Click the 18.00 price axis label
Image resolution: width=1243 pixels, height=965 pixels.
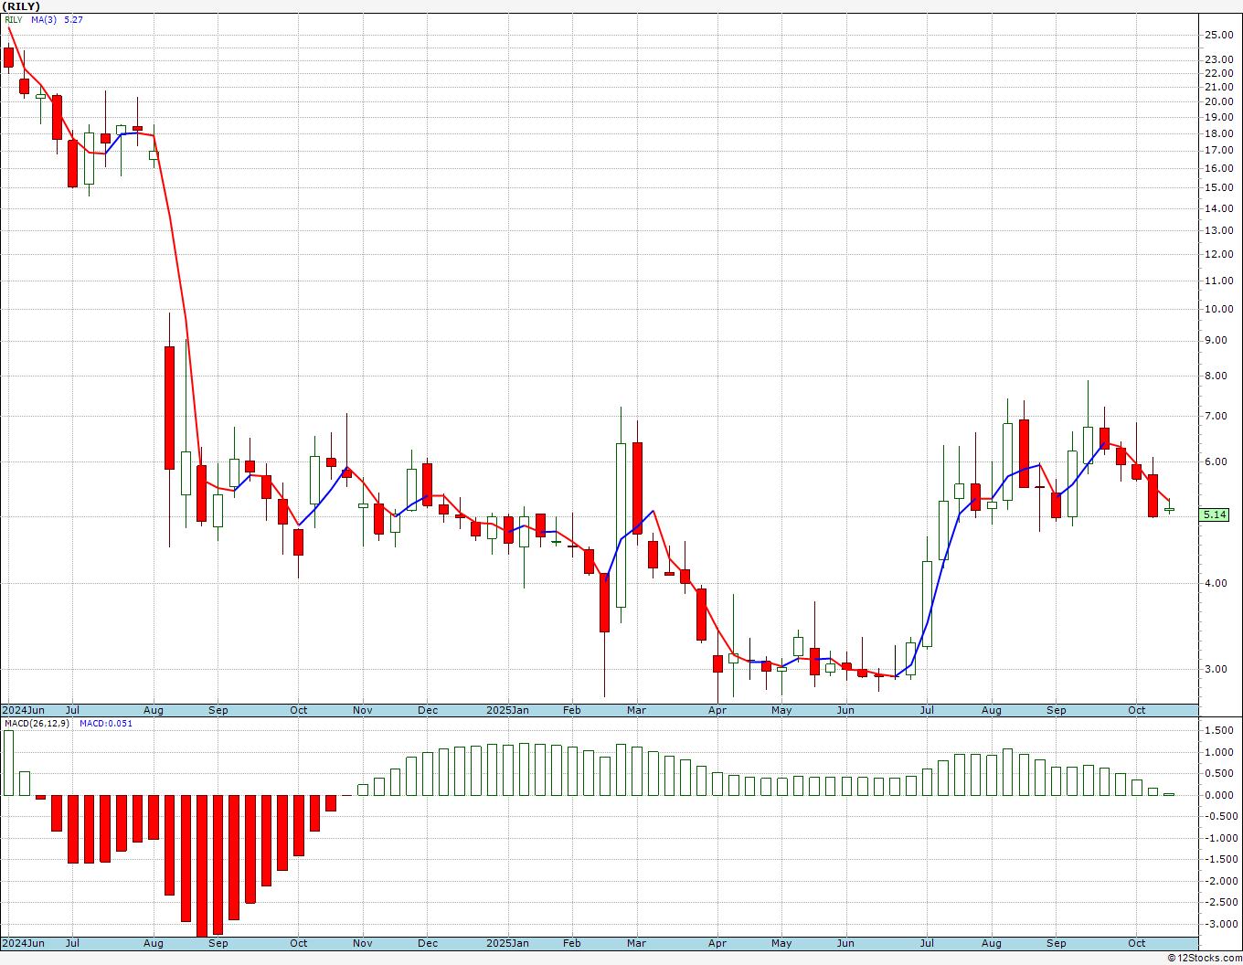pyautogui.click(x=1218, y=133)
